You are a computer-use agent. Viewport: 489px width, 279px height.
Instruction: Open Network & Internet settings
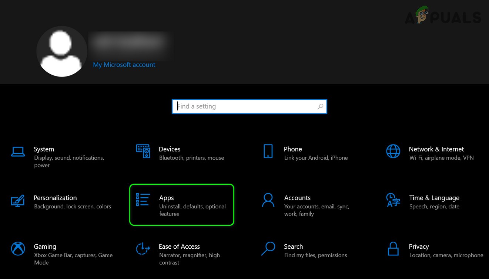[x=393, y=151]
